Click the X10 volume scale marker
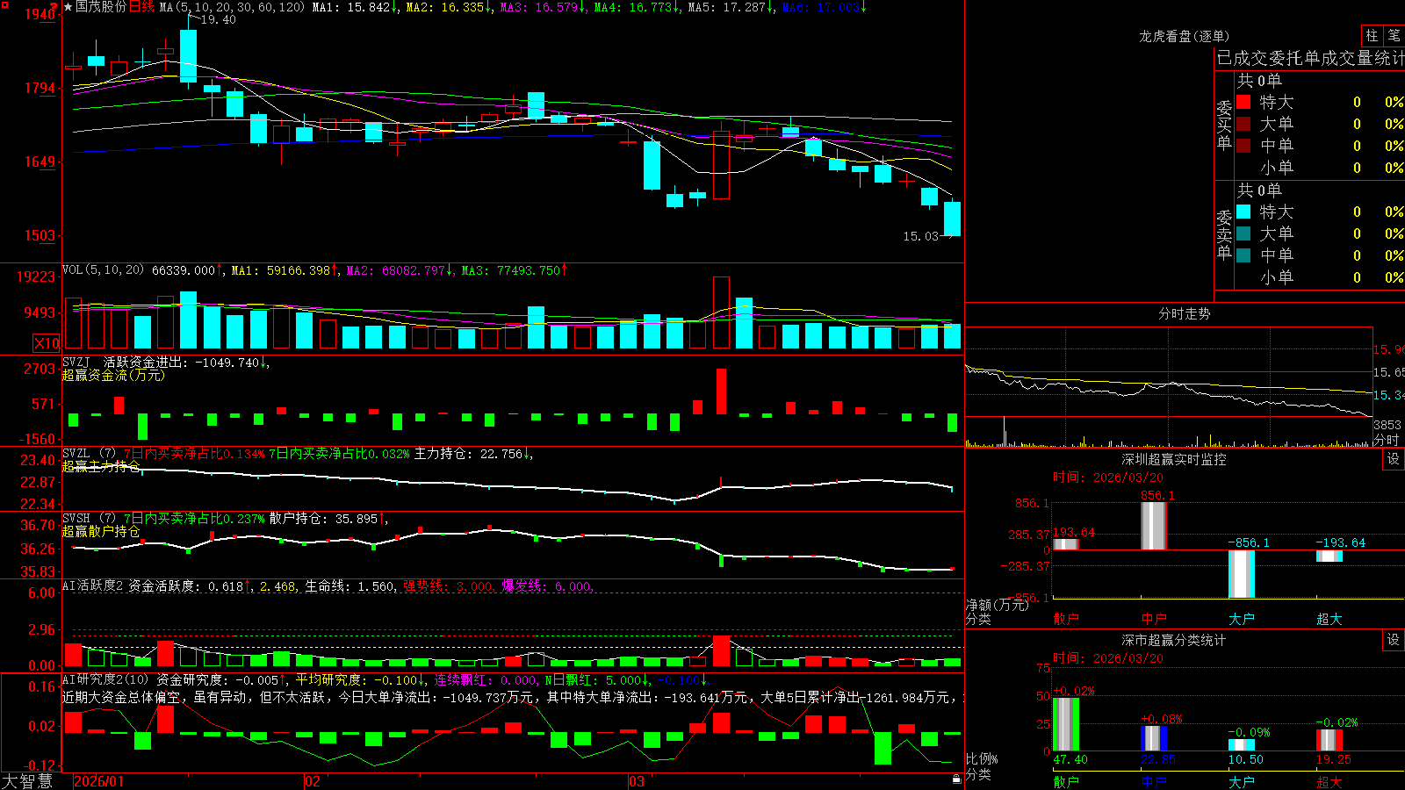Image resolution: width=1405 pixels, height=790 pixels. point(47,343)
